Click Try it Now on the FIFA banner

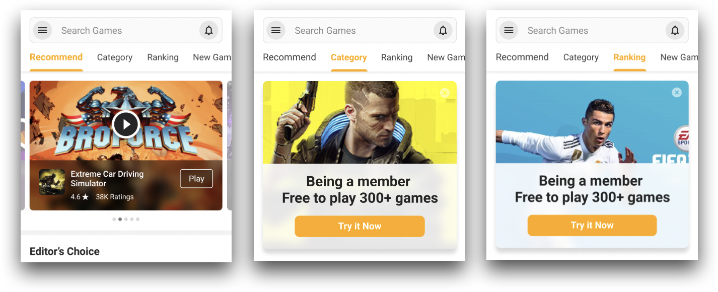[x=592, y=225]
